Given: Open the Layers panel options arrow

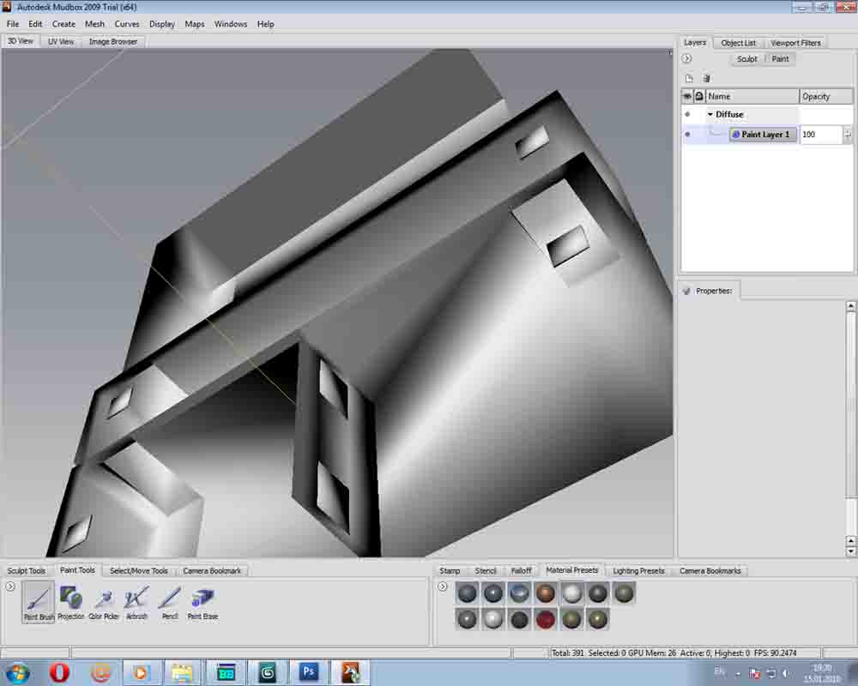Looking at the screenshot, I should (x=686, y=58).
